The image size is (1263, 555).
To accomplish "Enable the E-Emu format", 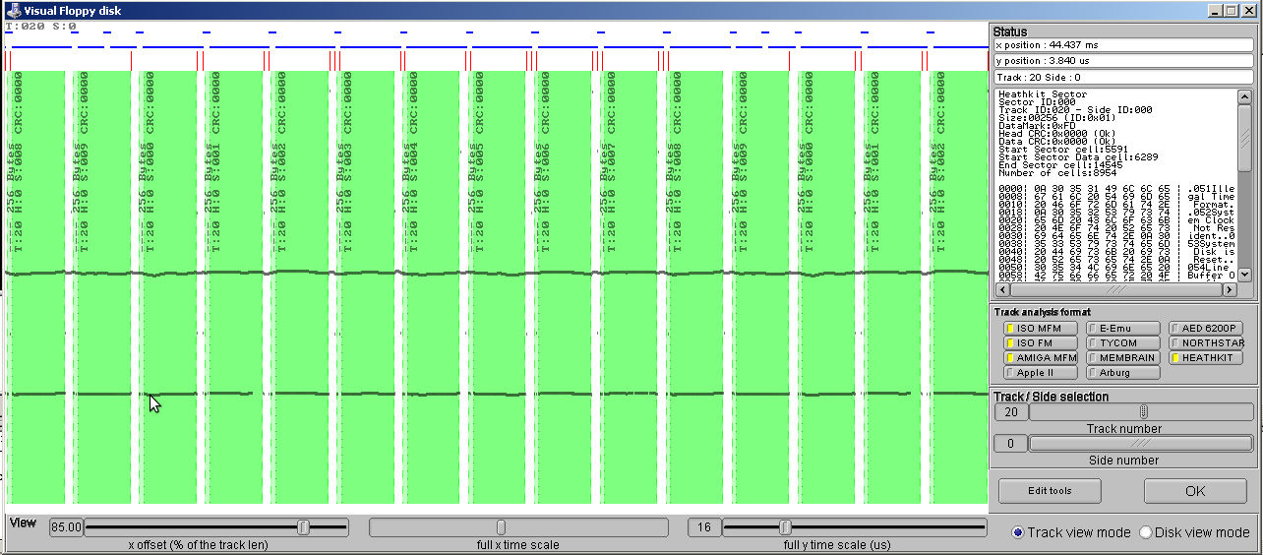I will coord(1122,329).
